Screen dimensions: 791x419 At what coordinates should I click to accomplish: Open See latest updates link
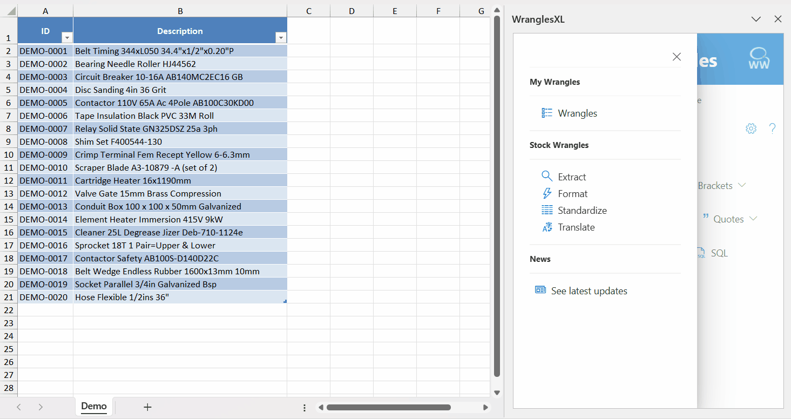pyautogui.click(x=589, y=291)
